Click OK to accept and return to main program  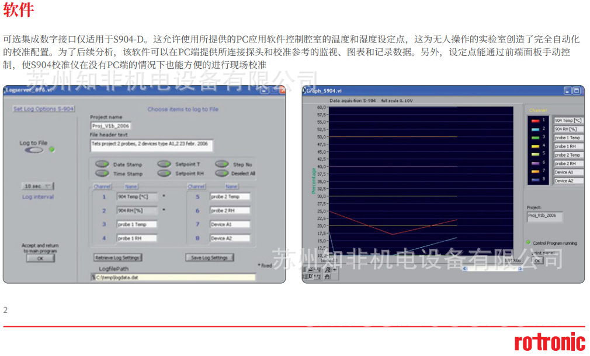pyautogui.click(x=40, y=258)
